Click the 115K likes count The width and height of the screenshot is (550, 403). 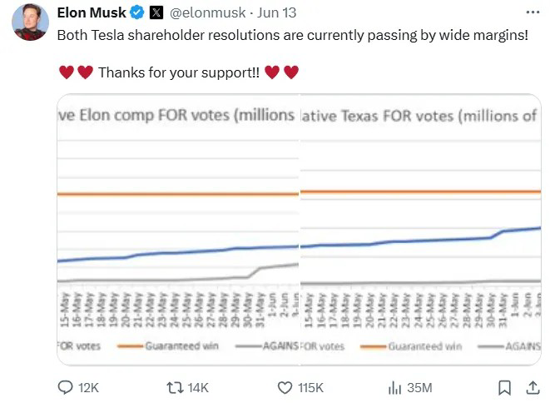coord(312,388)
